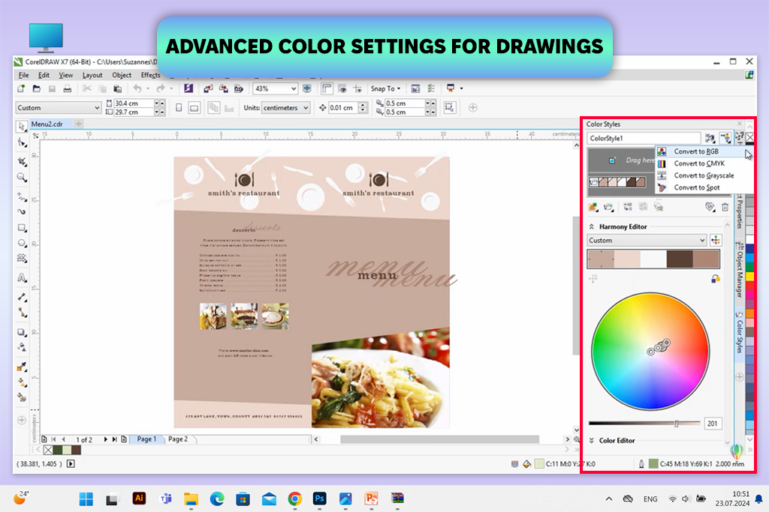Select the Rectangle tool

22,228
